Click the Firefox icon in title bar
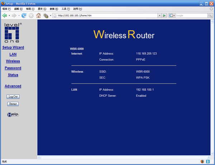Screen dimensions: 215x165 tap(3, 3)
